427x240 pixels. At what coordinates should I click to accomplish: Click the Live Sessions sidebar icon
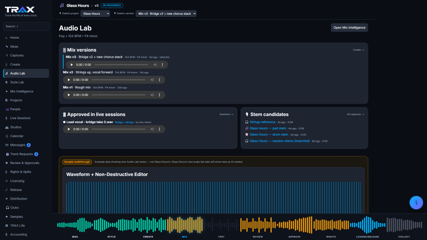7,118
